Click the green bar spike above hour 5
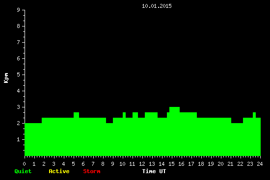This screenshot has height=180, width=270. pos(76,115)
